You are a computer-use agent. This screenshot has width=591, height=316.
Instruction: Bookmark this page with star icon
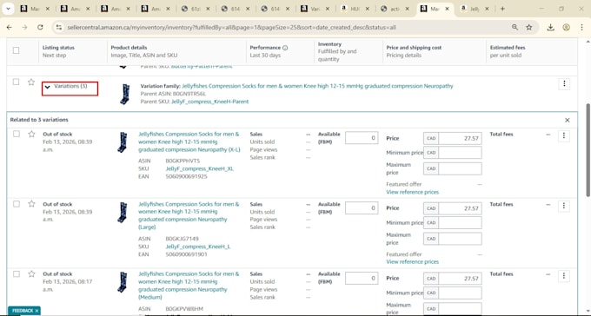[x=529, y=27]
